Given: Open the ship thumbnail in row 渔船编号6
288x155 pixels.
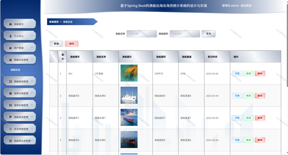Looking at the screenshot, I should (x=129, y=140).
